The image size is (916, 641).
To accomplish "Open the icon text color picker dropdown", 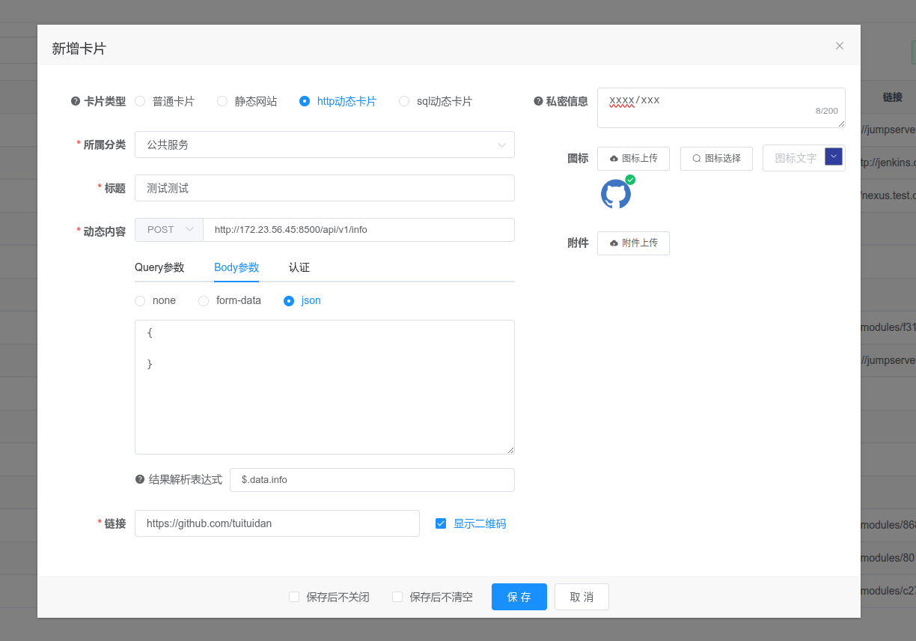I will 833,157.
